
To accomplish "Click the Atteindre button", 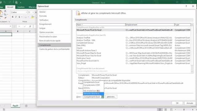I will click(111, 97).
